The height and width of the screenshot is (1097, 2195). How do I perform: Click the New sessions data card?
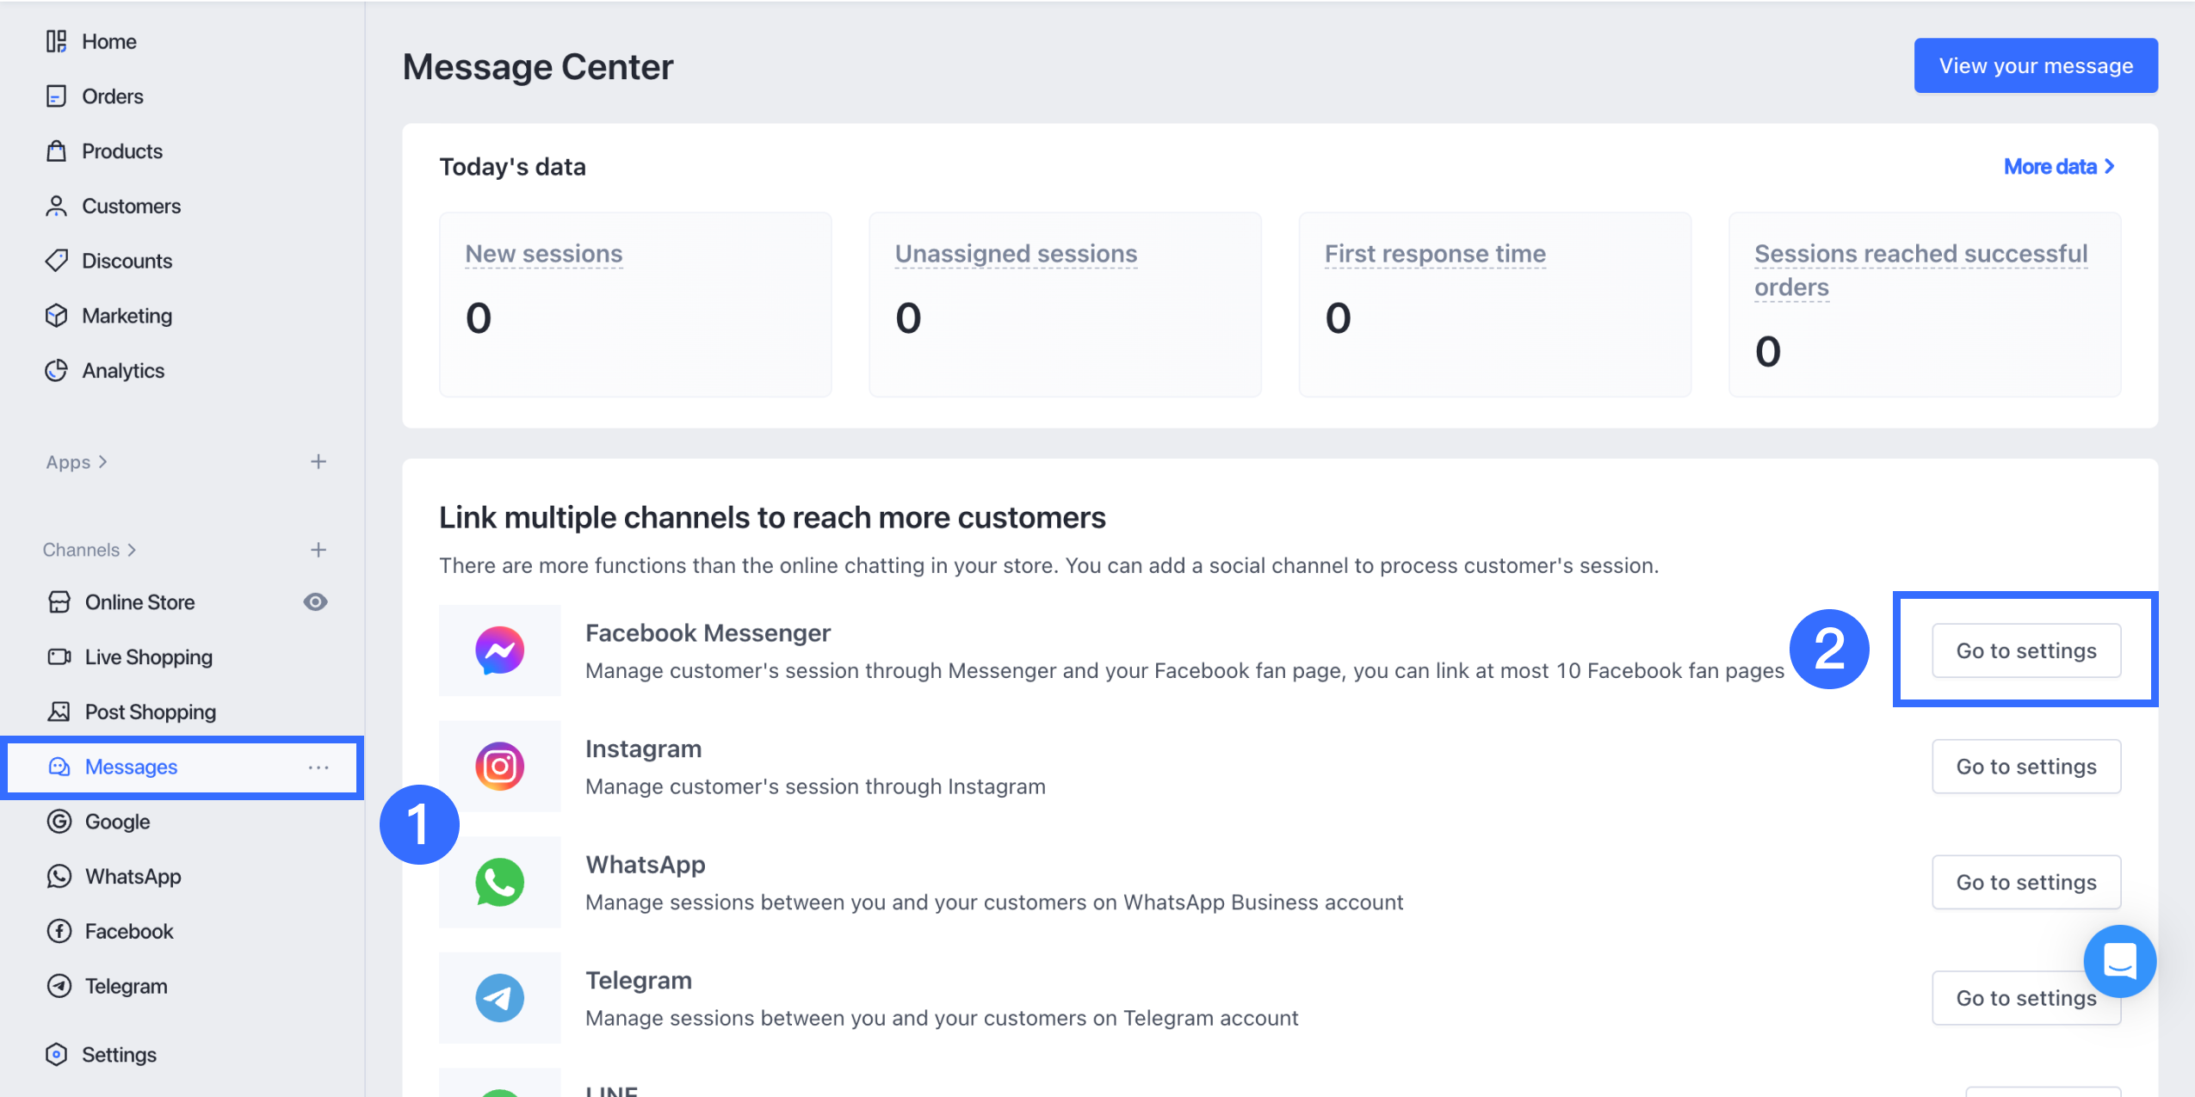point(635,305)
